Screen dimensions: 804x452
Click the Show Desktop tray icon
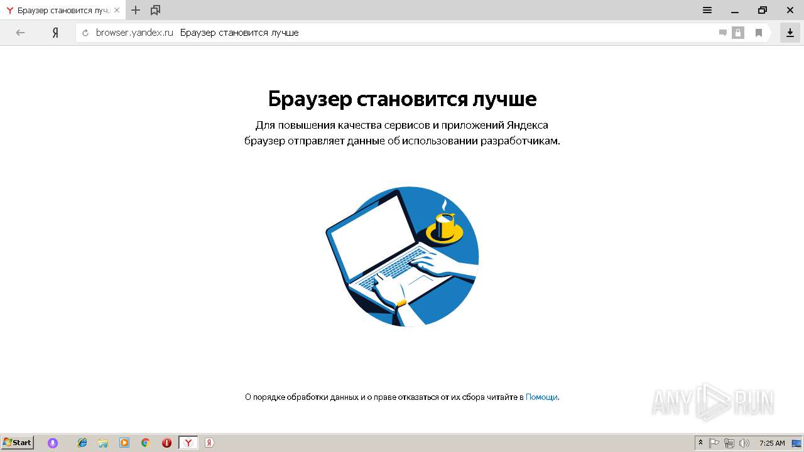796,443
